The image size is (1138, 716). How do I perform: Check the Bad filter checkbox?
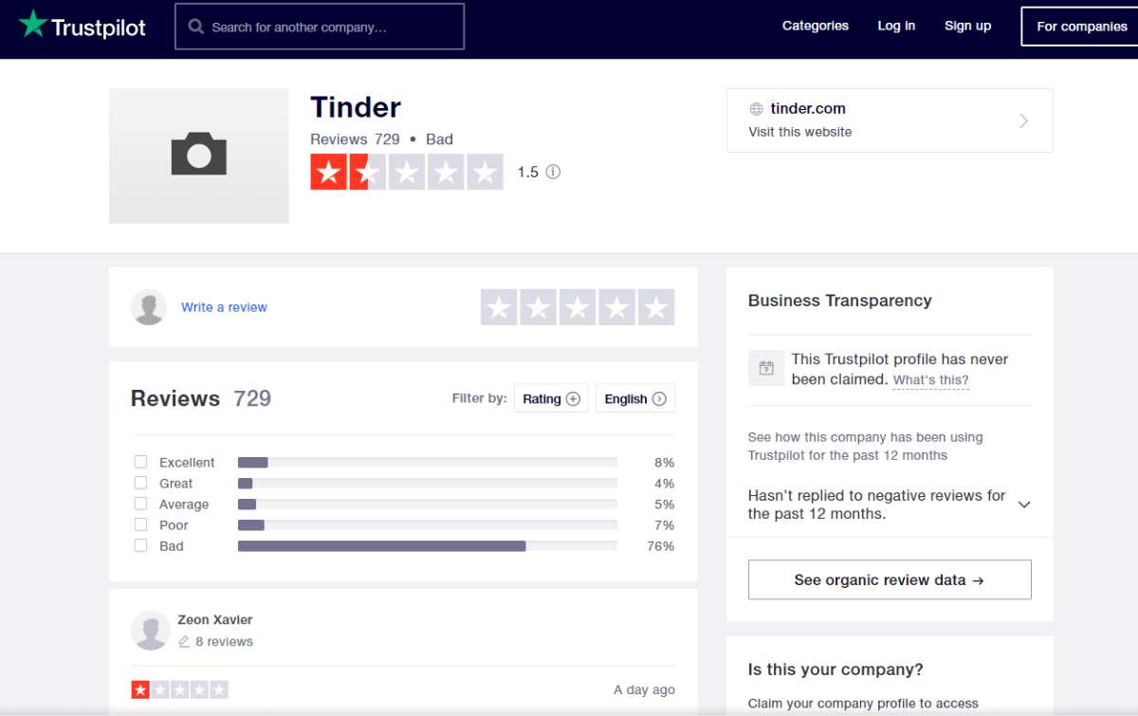point(140,545)
